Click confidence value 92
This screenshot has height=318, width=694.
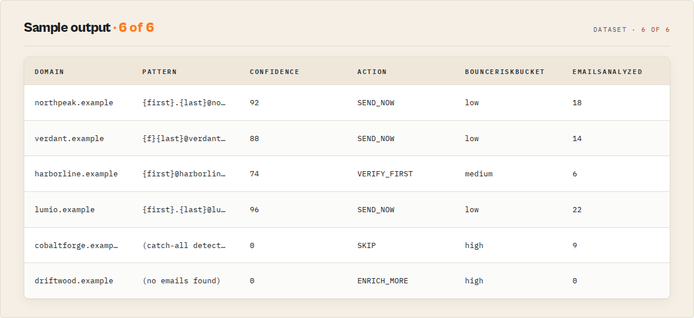pos(254,103)
